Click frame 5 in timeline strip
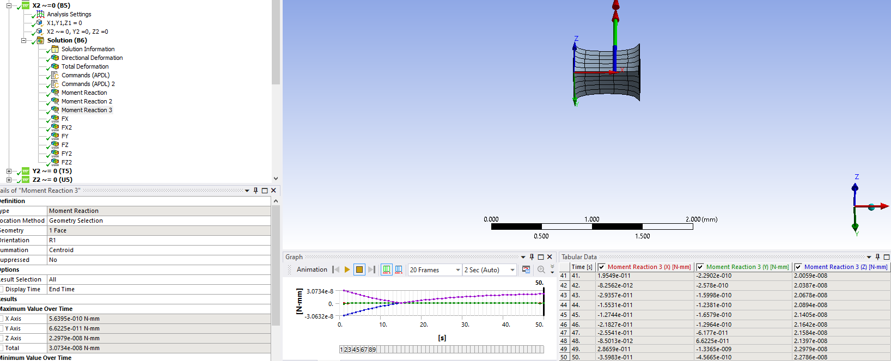Screen dimensions: 891x361 point(358,350)
